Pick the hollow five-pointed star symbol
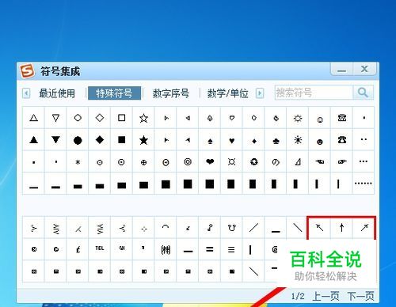The width and height of the screenshot is (396, 307). [143, 118]
